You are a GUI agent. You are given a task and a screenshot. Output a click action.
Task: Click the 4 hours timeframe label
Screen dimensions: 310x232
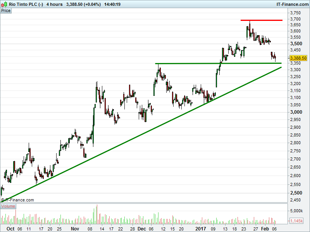54,4
